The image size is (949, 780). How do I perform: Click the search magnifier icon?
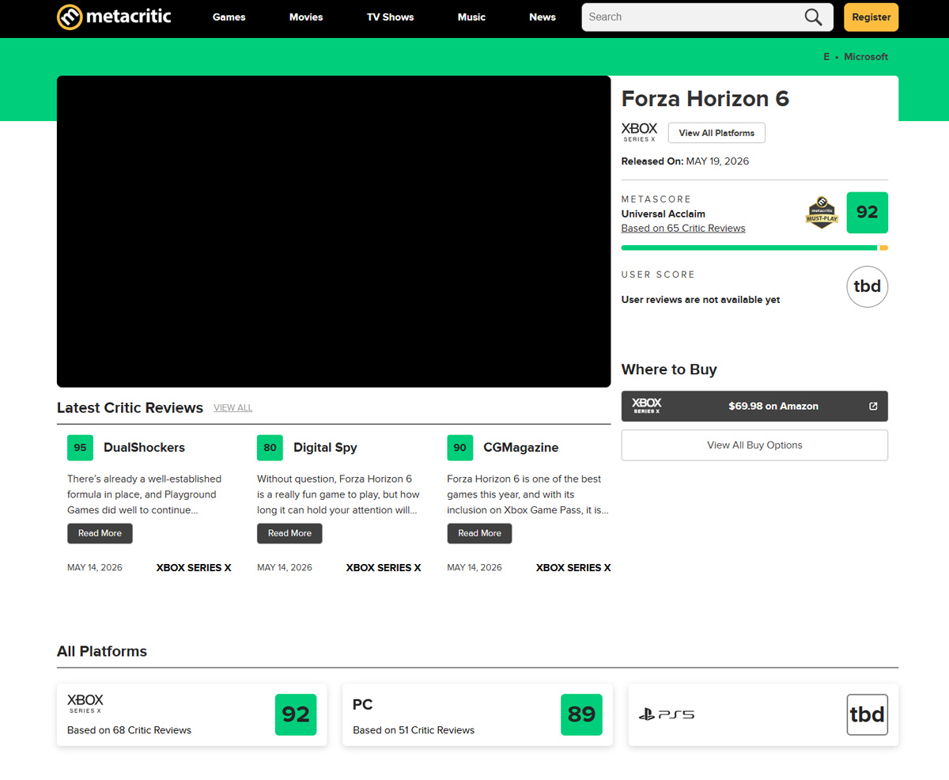tap(813, 17)
